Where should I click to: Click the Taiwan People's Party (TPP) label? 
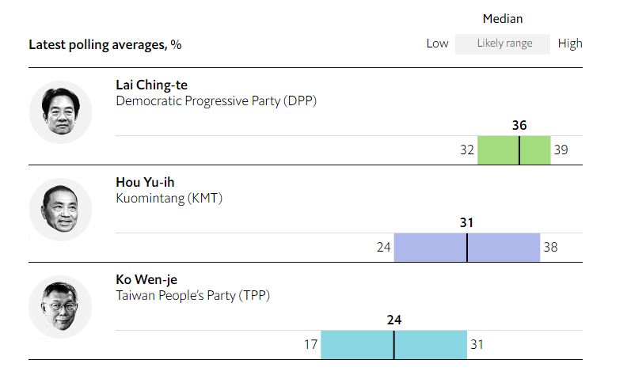click(192, 295)
